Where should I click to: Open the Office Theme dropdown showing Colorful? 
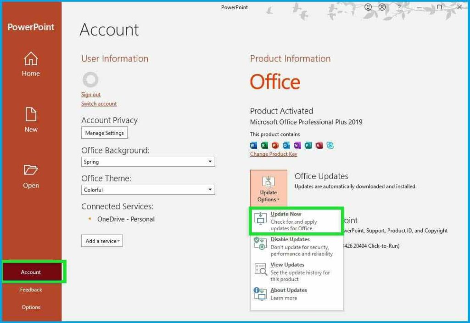148,190
